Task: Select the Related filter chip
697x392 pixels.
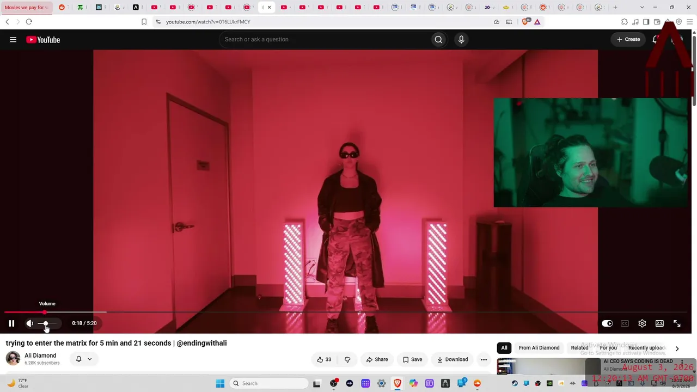Action: point(579,348)
